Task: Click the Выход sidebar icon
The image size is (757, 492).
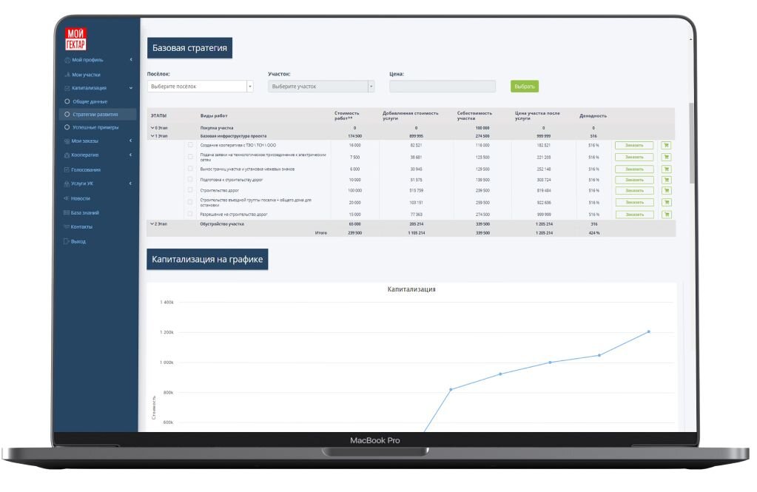Action: coord(67,242)
